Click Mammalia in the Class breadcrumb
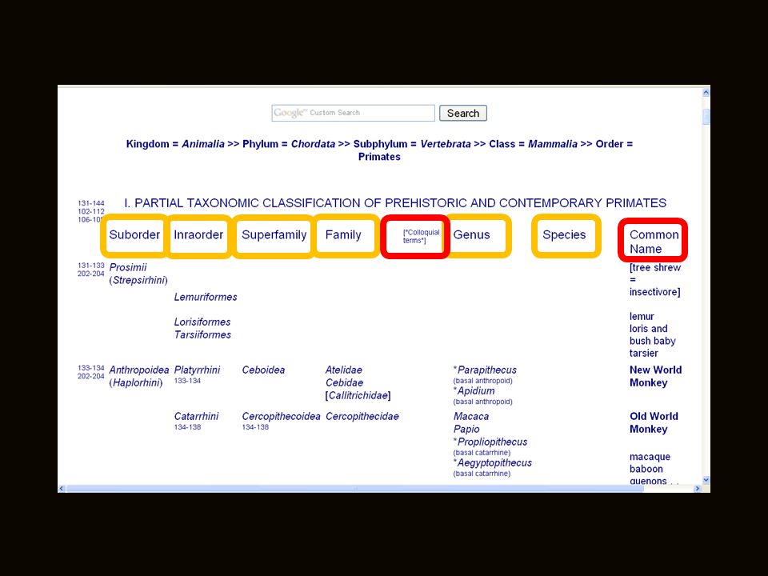Image resolution: width=768 pixels, height=576 pixels. click(x=553, y=144)
